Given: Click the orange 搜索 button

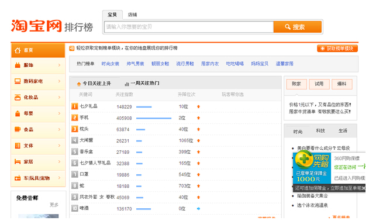Looking at the screenshot, I should 298,27.
